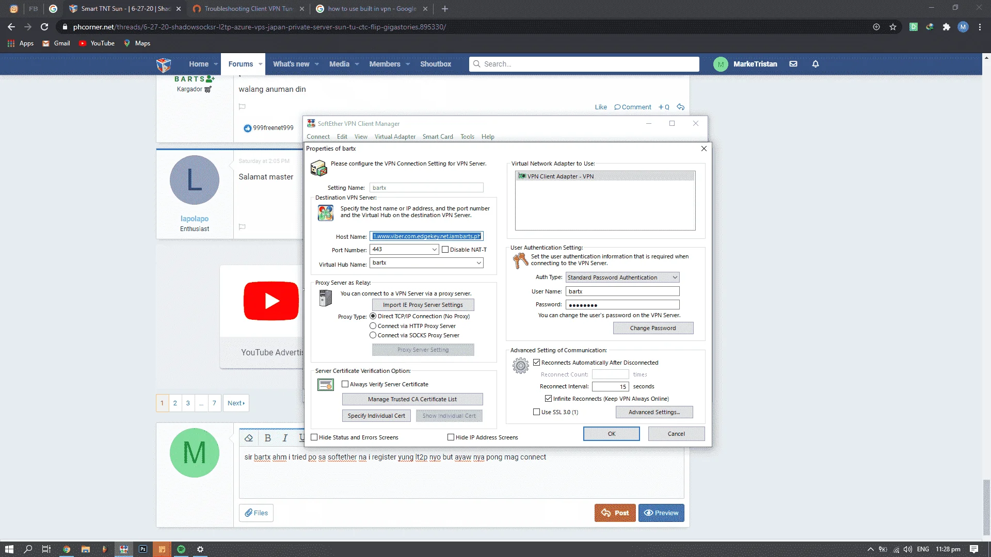Expand the Media nav dropdown arrow

tap(357, 64)
